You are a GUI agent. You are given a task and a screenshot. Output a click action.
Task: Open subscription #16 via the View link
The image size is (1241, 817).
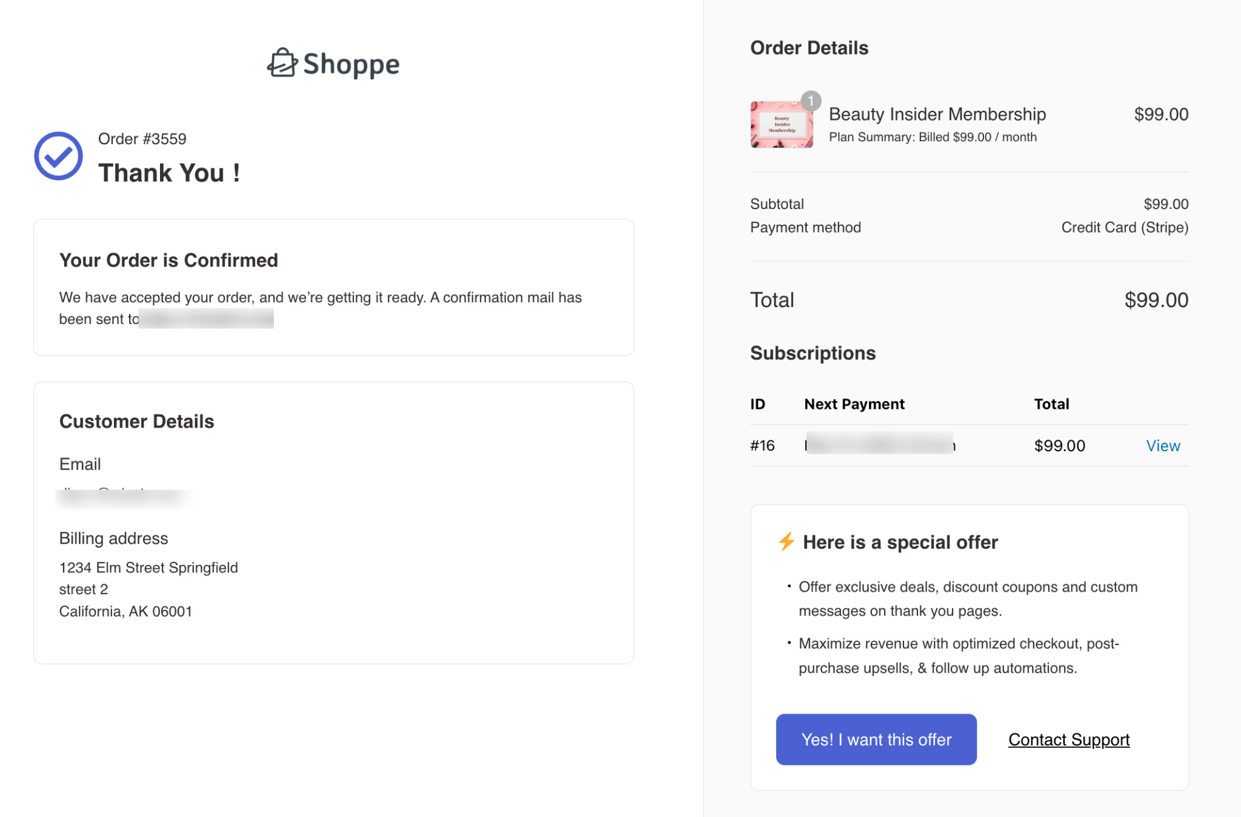(1162, 445)
